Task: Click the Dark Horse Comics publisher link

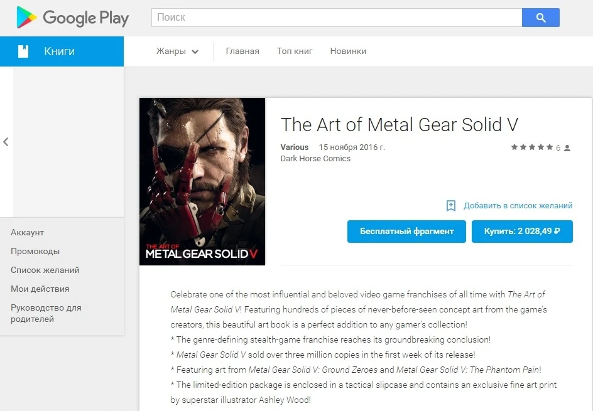Action: coord(315,159)
